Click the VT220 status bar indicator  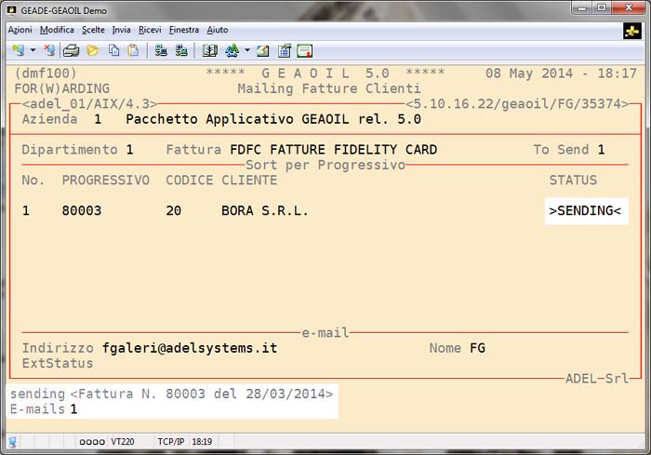point(122,441)
